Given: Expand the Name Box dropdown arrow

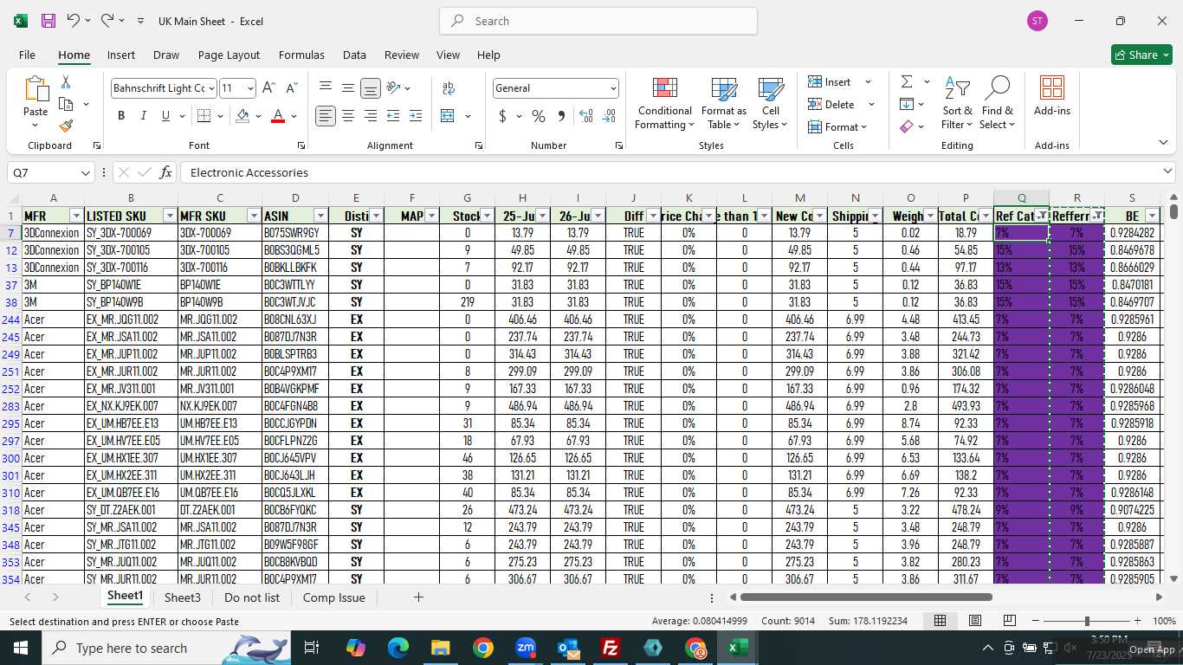Looking at the screenshot, I should coord(85,172).
